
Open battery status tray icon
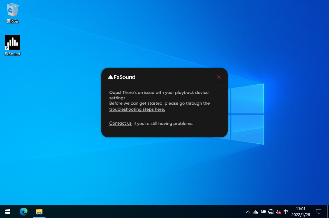coord(263,212)
